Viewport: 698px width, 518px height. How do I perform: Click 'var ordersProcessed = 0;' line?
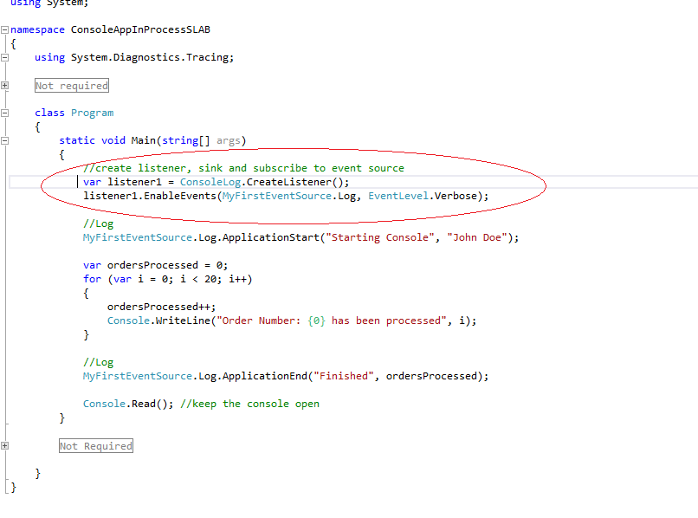pyautogui.click(x=155, y=265)
